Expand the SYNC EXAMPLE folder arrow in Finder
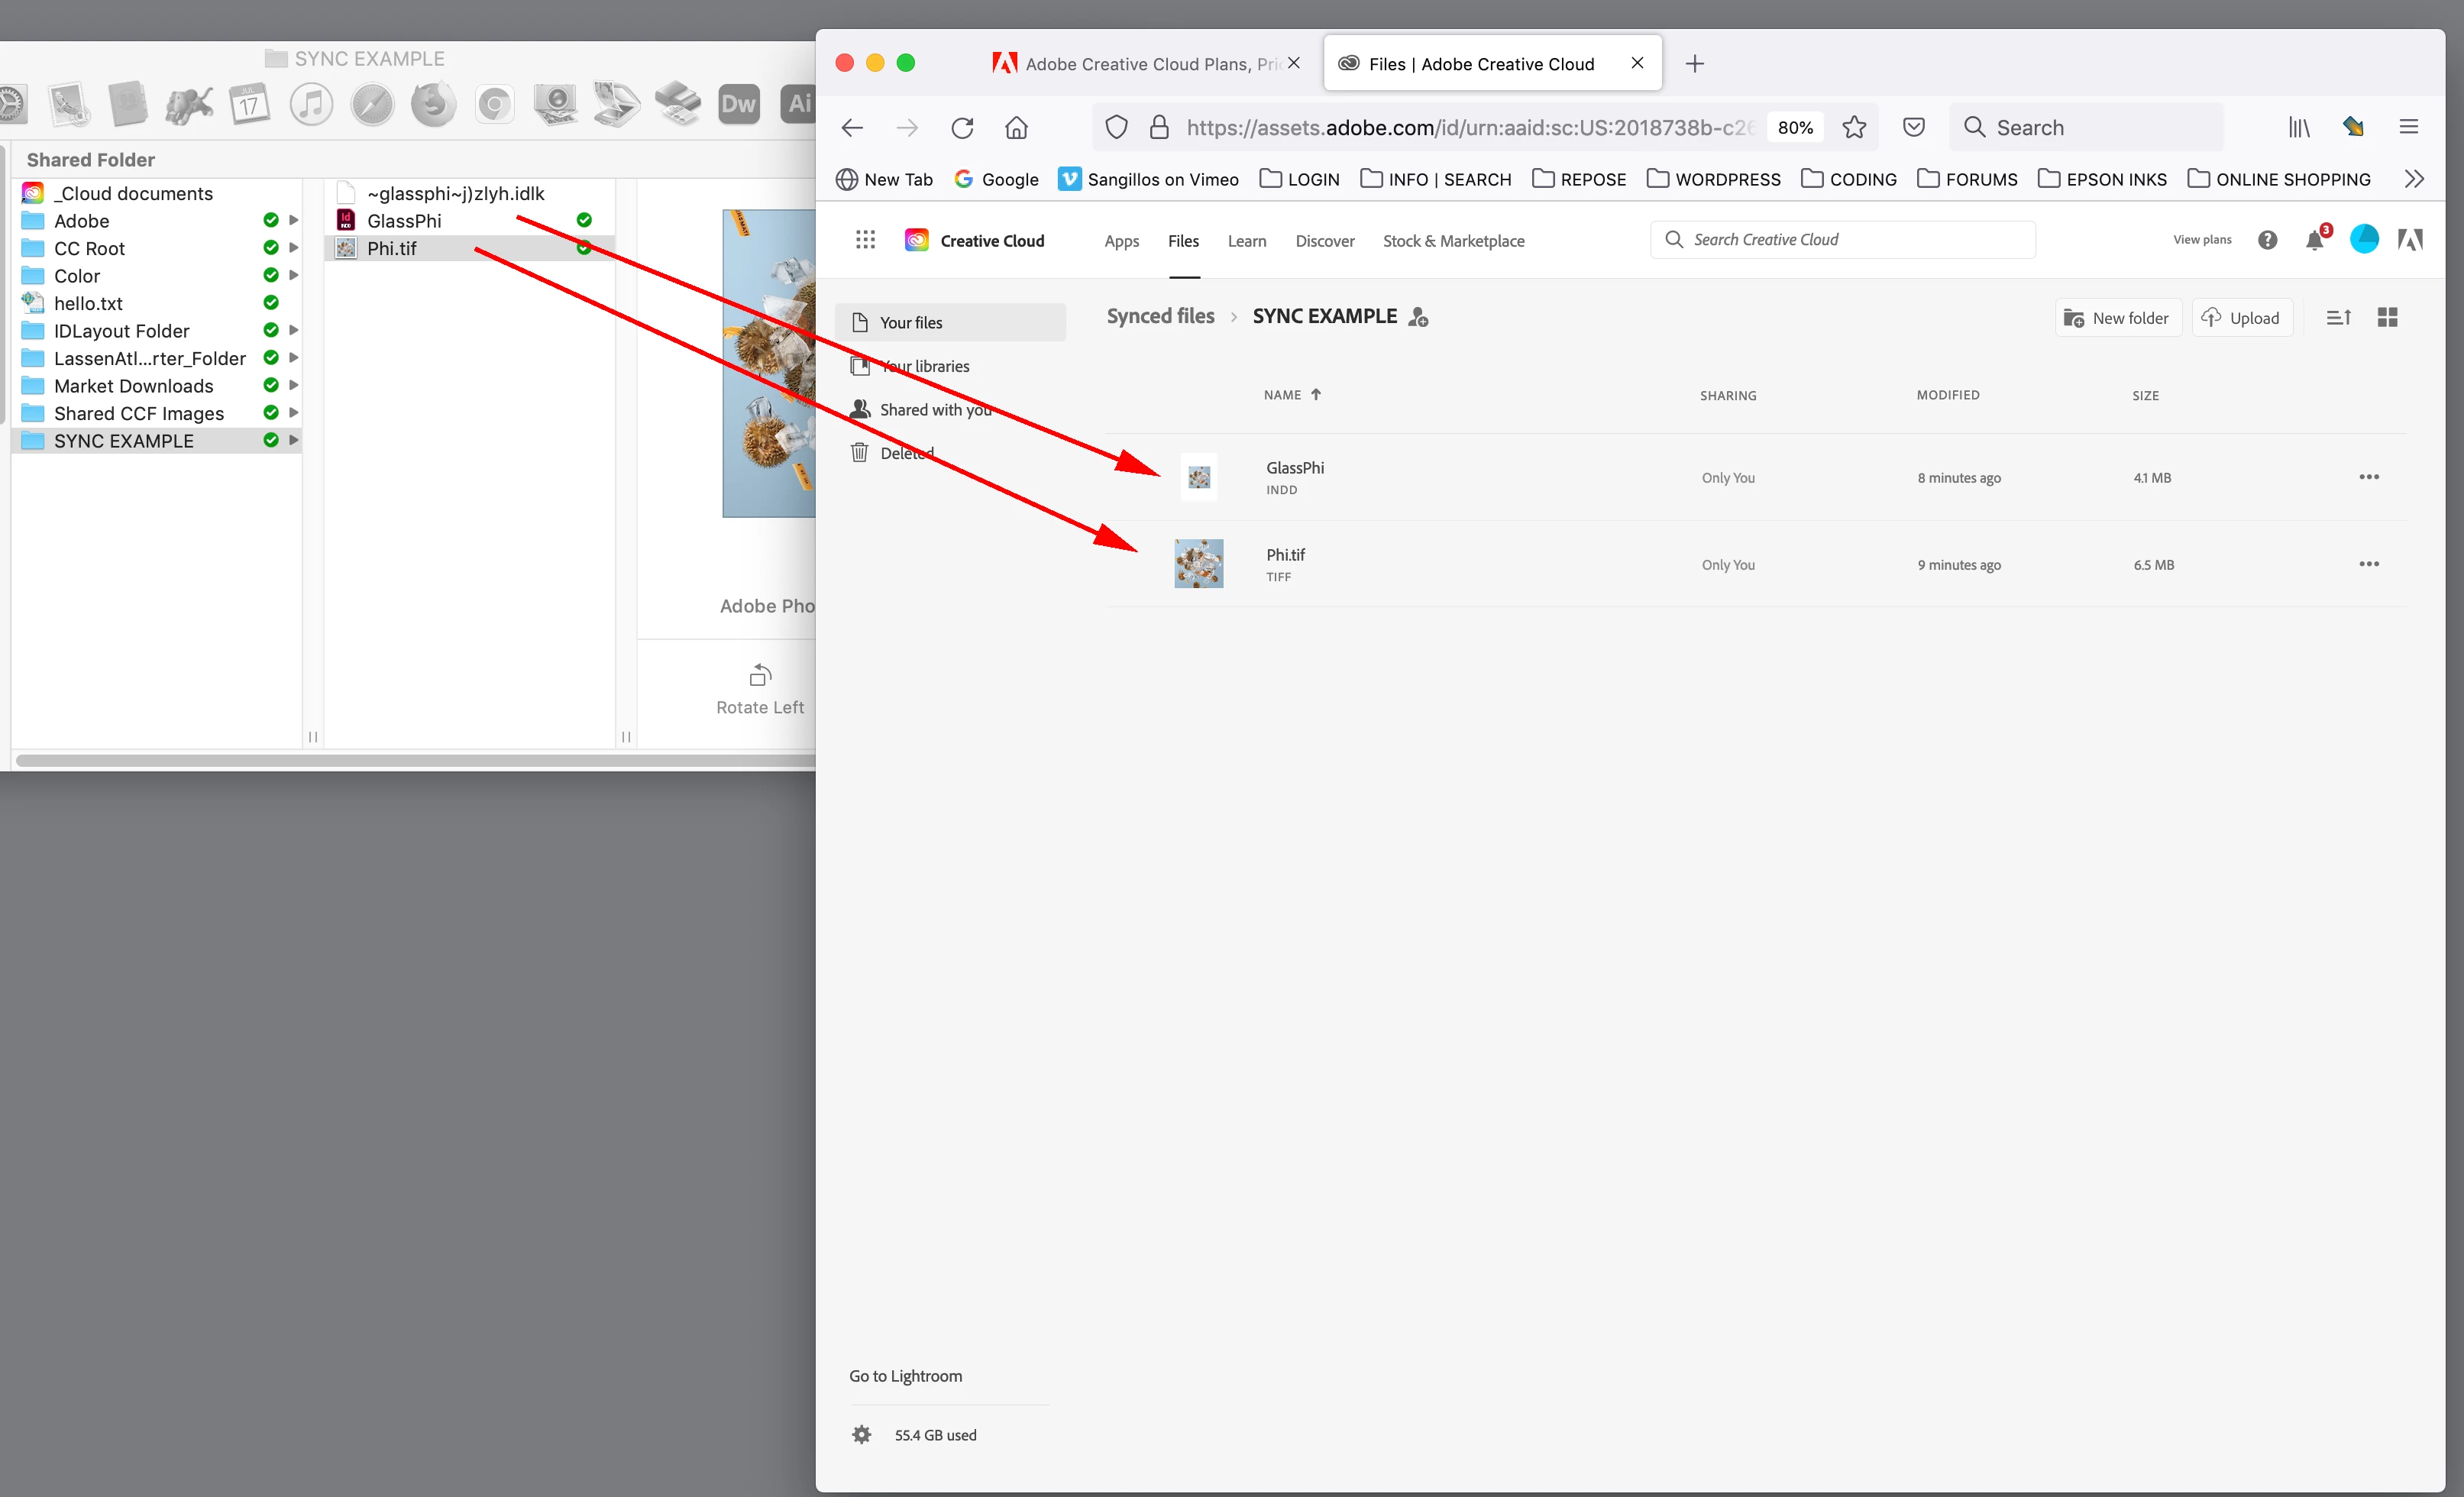This screenshot has height=1497, width=2464. pyautogui.click(x=294, y=440)
